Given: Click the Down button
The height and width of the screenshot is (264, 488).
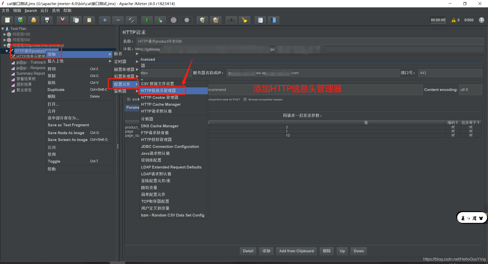Looking at the screenshot, I should coord(359,251).
